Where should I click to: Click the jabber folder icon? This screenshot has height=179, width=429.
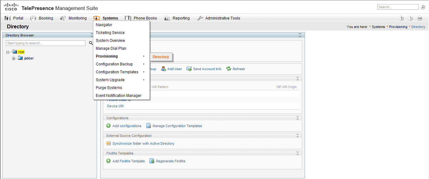tap(20, 58)
